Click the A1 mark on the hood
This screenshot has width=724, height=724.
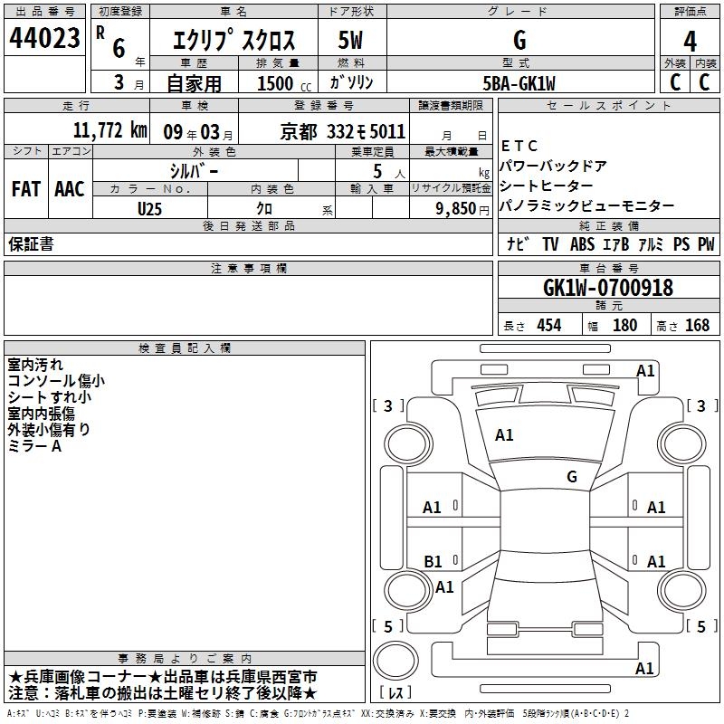504,435
